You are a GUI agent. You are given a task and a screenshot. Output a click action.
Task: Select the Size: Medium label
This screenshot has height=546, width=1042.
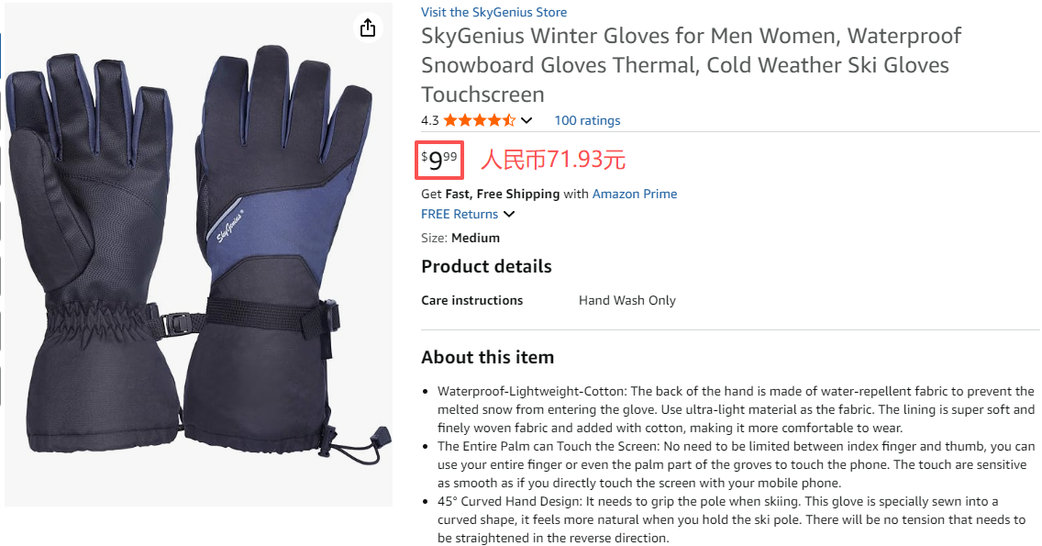[x=460, y=238]
